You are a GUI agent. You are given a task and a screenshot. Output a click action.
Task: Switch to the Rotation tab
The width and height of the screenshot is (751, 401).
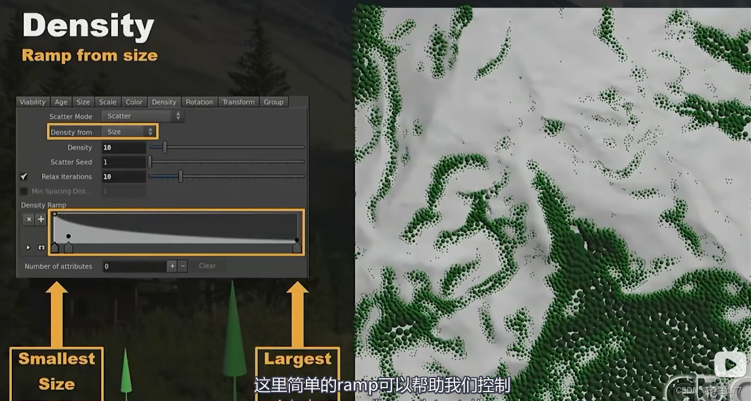point(200,102)
